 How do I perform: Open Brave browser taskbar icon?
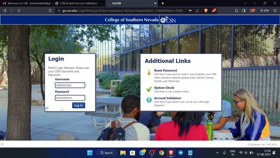[171, 153]
